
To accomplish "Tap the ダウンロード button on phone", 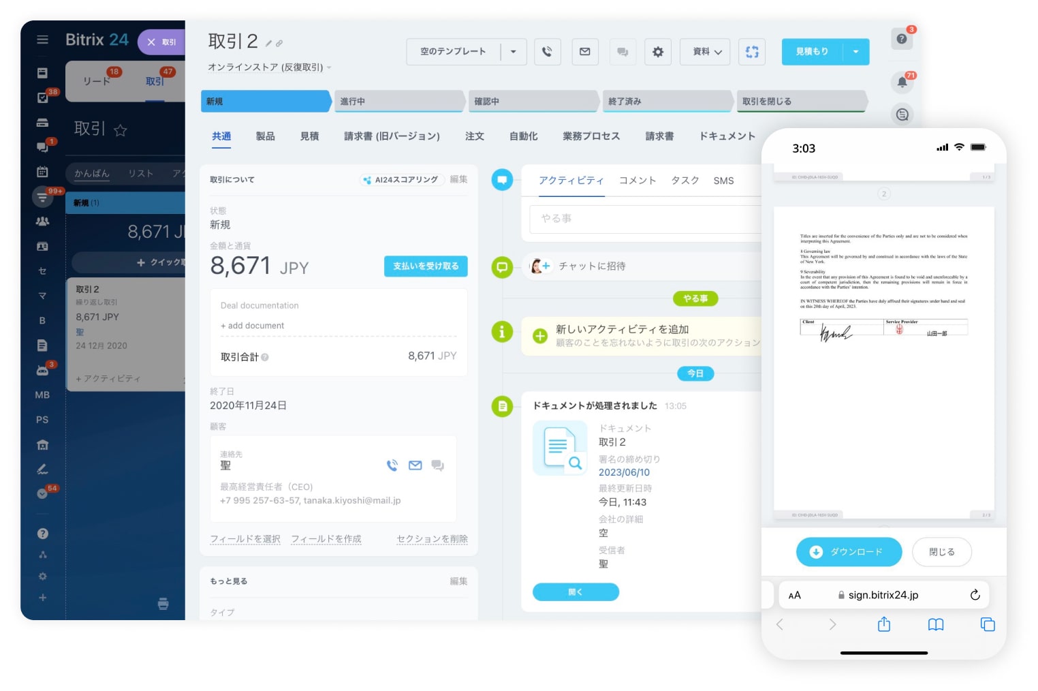I will 849,552.
